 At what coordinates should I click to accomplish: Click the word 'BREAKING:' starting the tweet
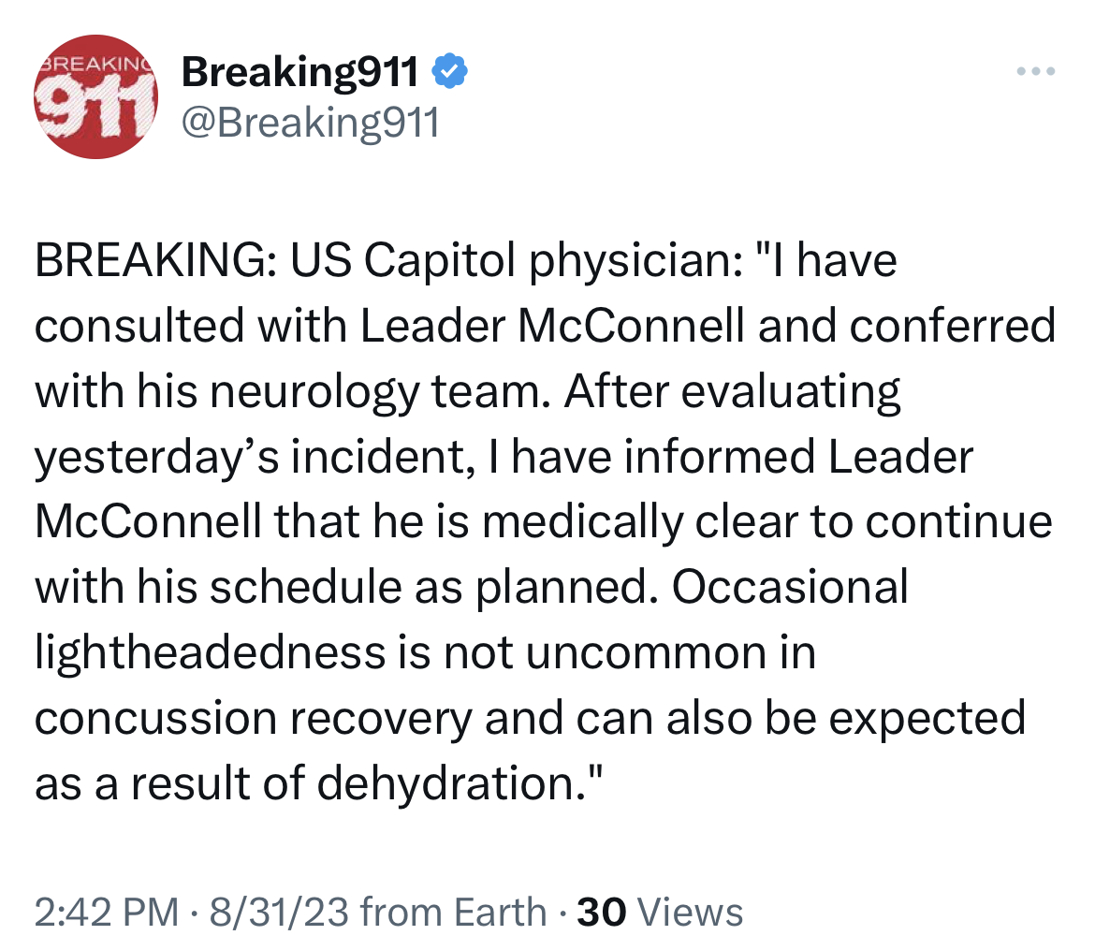point(155,260)
